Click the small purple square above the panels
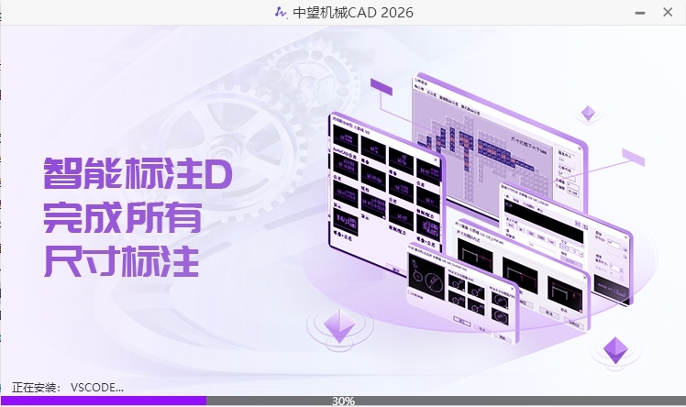The image size is (686, 407). 381,85
